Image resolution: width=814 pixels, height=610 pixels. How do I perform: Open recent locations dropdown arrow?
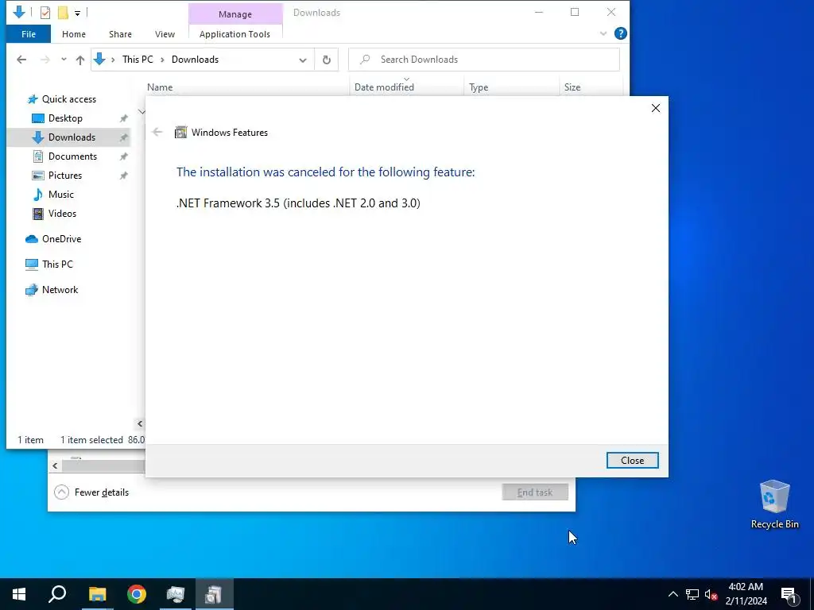point(64,60)
